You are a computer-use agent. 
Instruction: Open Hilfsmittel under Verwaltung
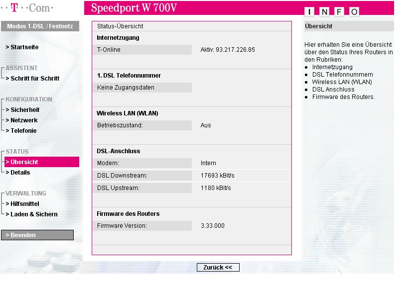pyautogui.click(x=22, y=204)
